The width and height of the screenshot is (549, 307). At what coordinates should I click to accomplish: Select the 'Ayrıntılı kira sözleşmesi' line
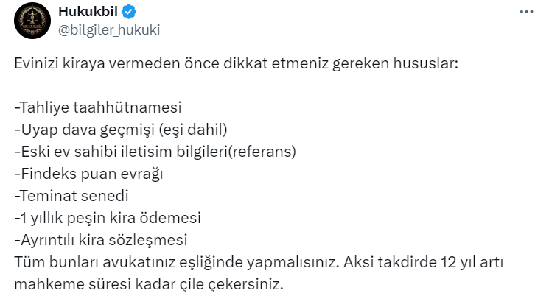pyautogui.click(x=102, y=240)
